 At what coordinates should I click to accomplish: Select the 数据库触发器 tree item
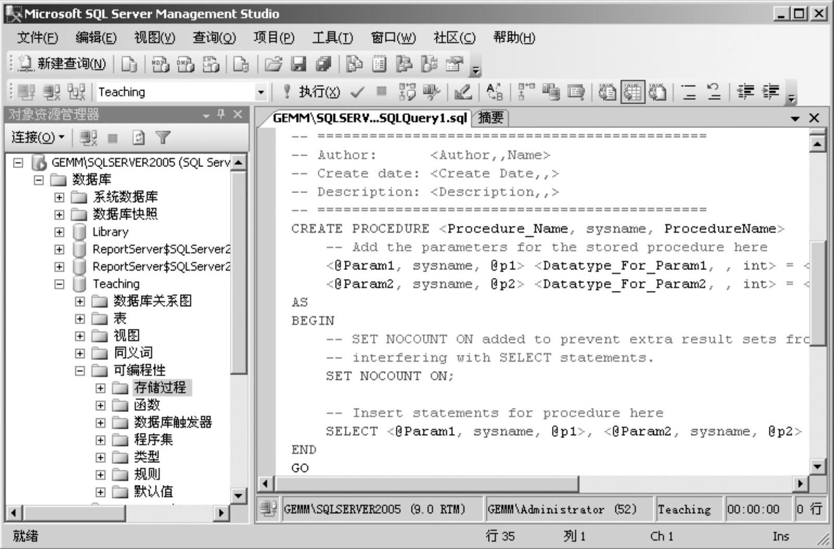pyautogui.click(x=173, y=422)
